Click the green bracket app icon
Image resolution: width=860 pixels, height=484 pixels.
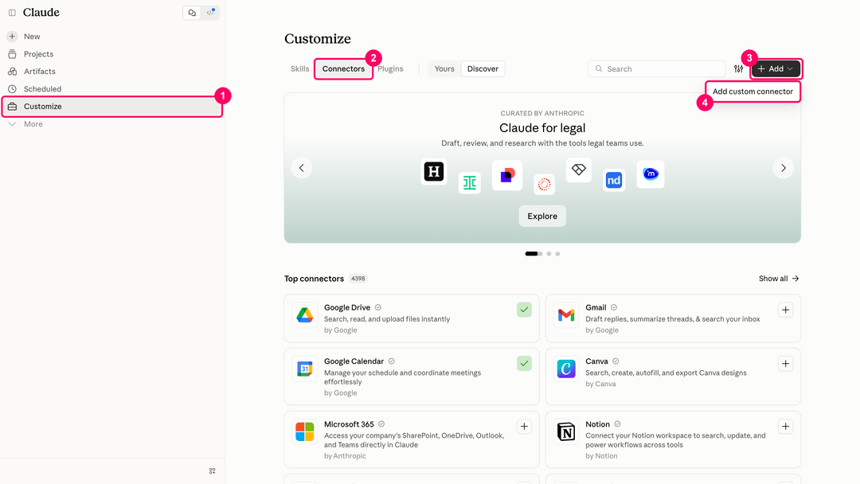(470, 182)
